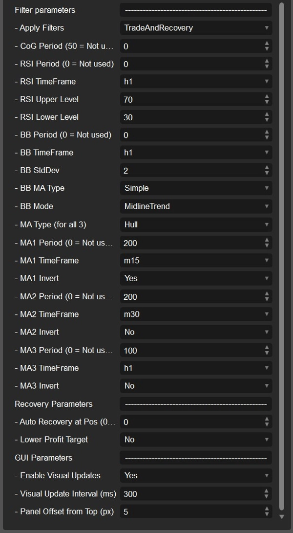Image resolution: width=293 pixels, height=533 pixels.
Task: Expand the BB MA Type selector
Action: (195, 188)
